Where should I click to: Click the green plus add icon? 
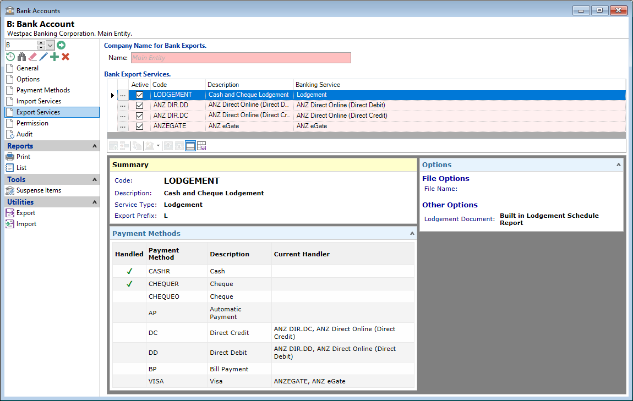pos(54,57)
